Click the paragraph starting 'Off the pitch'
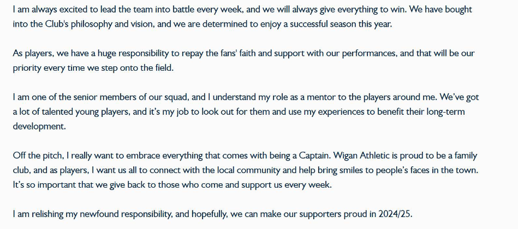The width and height of the screenshot is (518, 229). [x=246, y=170]
